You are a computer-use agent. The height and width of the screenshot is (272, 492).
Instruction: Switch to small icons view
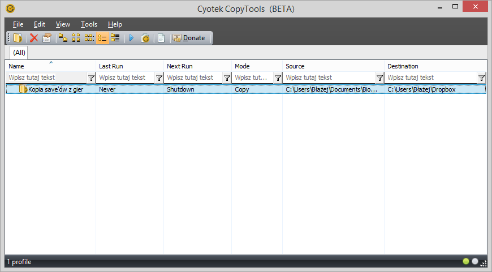(76, 38)
